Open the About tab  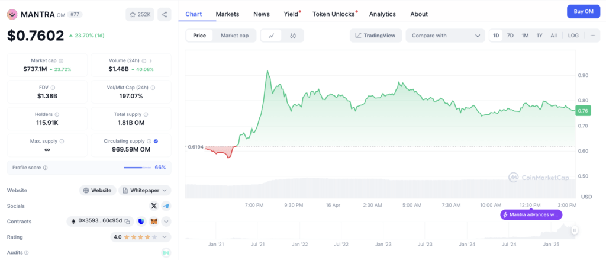coord(419,14)
